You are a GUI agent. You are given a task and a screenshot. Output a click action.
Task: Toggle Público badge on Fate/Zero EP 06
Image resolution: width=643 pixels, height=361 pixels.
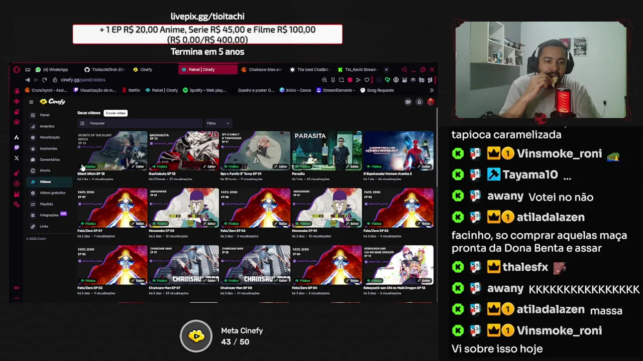click(231, 223)
